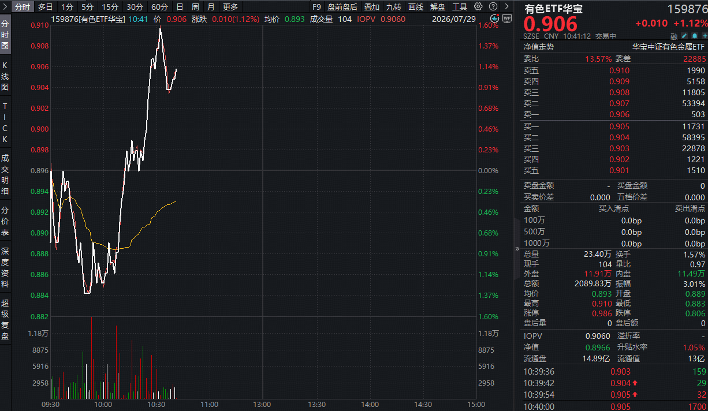Open the 深度资料 sidebar view
The width and height of the screenshot is (708, 411).
click(5, 267)
